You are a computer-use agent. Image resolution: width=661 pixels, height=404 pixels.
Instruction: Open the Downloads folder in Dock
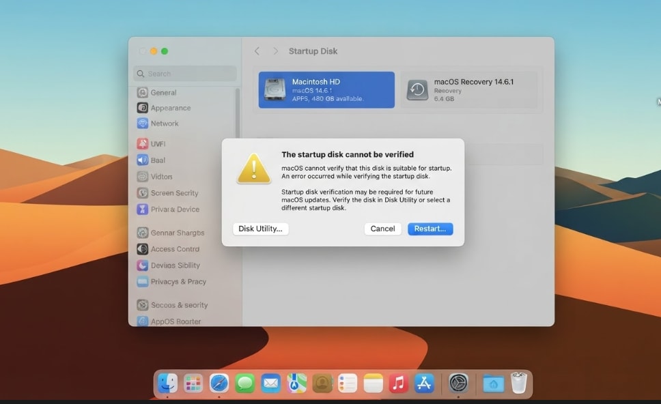[493, 384]
